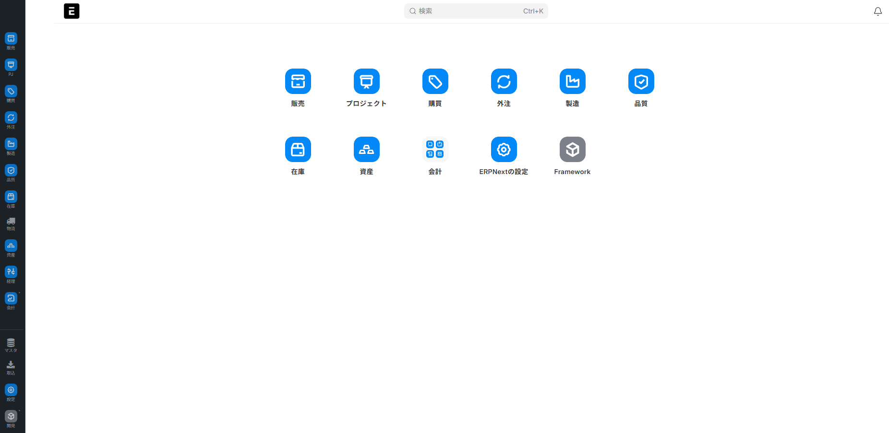Select 物流 truck icon in sidebar
889x433 pixels.
[11, 223]
